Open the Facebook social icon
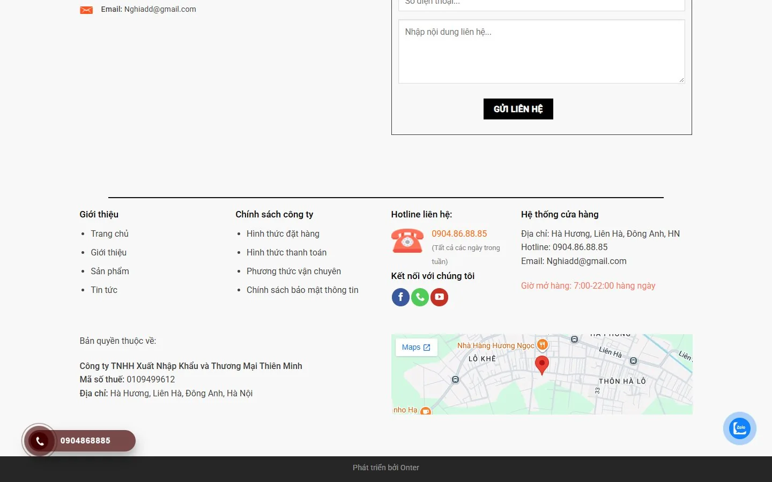The image size is (772, 482). (400, 297)
